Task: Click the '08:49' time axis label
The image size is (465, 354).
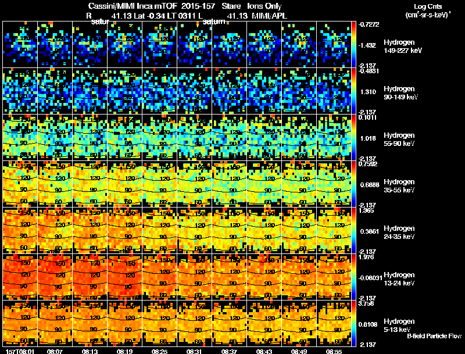Action: coord(299,351)
